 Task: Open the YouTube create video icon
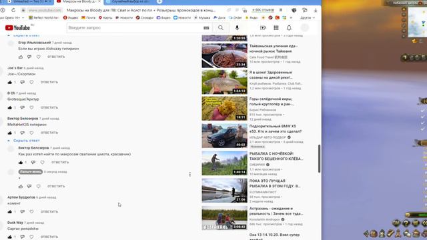(x=263, y=28)
